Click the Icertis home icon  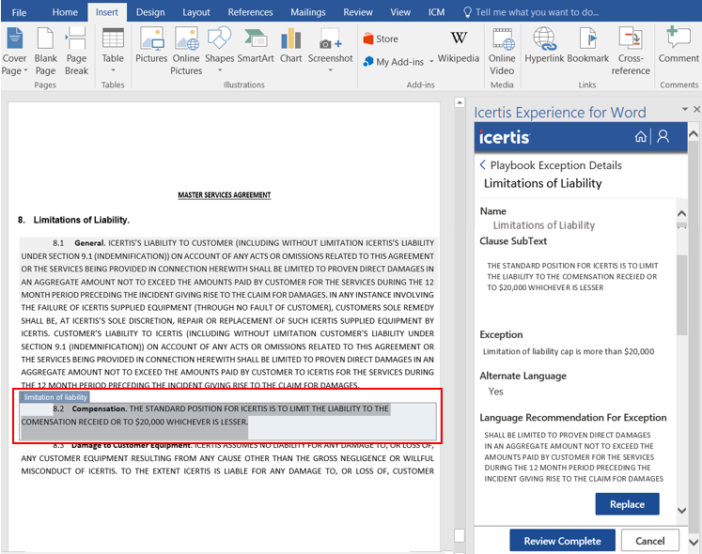point(641,137)
